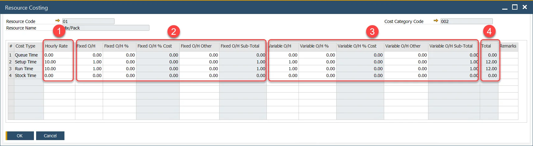Dismiss the form with Cancel

click(x=50, y=136)
